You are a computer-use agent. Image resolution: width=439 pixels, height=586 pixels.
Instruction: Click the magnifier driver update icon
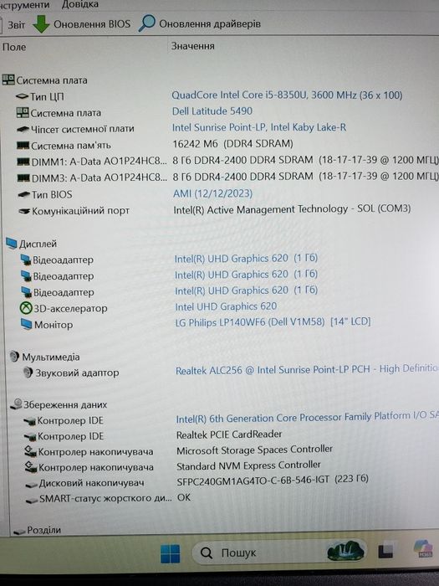click(x=146, y=23)
